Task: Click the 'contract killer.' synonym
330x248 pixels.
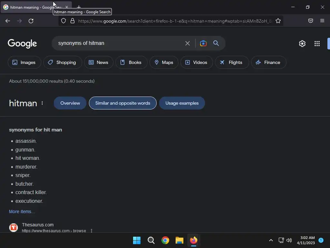Action: coord(31,192)
